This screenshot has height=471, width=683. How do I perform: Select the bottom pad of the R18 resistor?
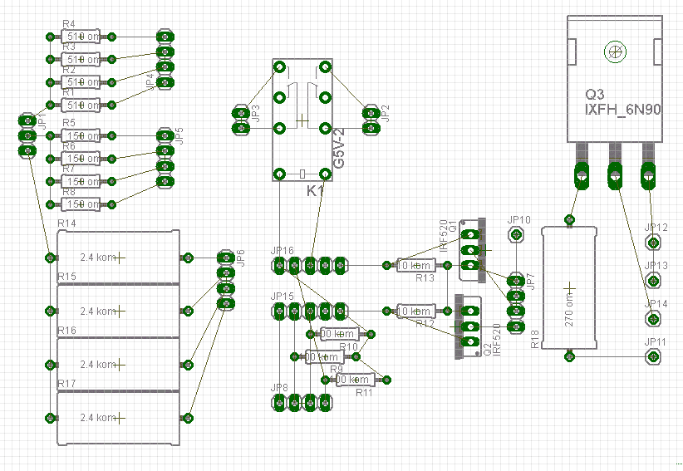coord(569,357)
